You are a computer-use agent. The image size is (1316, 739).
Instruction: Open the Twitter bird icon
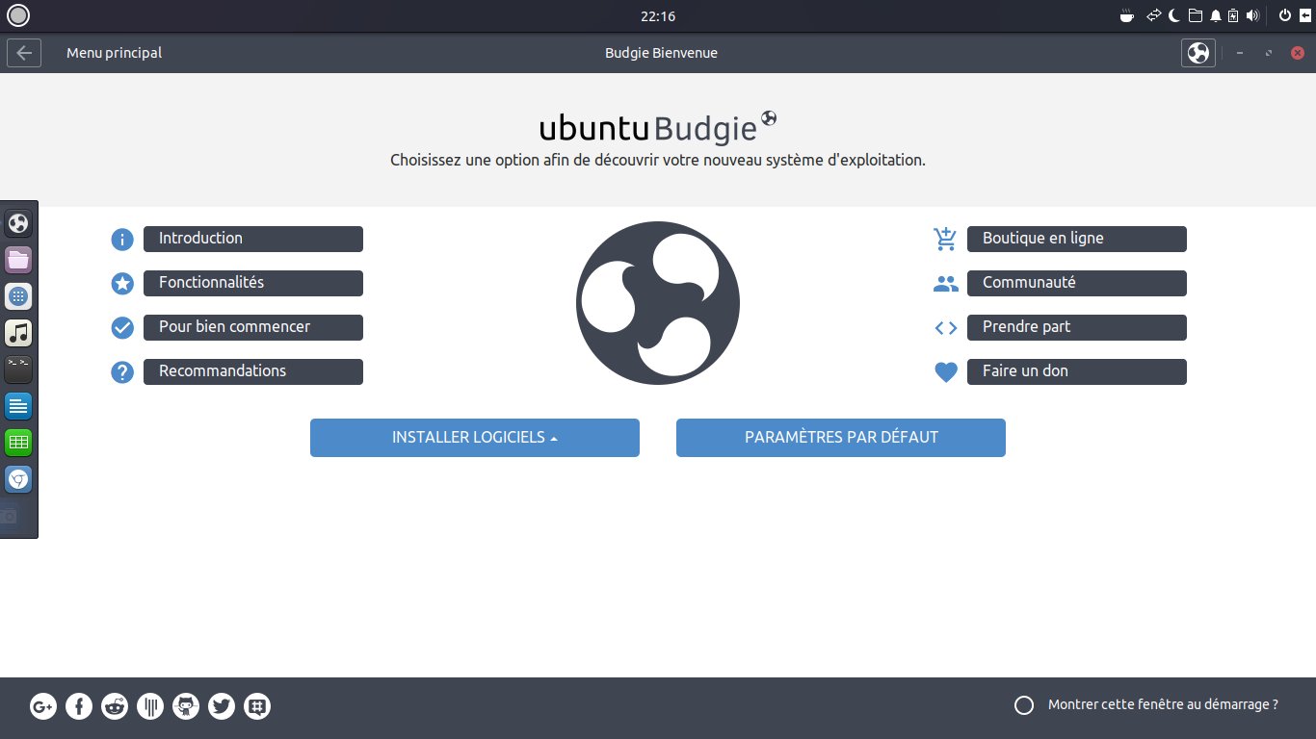pos(222,707)
